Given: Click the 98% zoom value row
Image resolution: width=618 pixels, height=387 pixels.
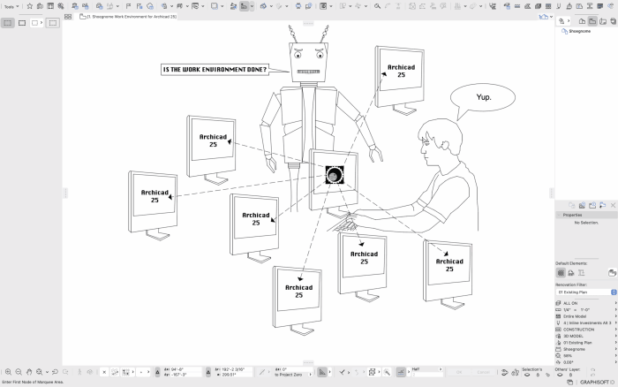Looking at the screenshot, I should [x=586, y=355].
